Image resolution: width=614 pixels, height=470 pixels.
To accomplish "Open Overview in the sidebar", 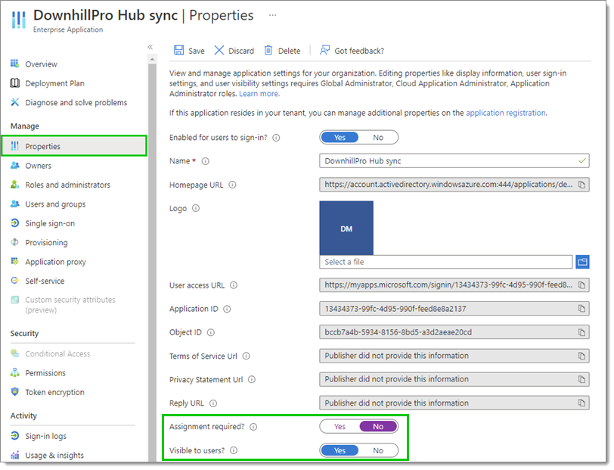I will [x=41, y=64].
